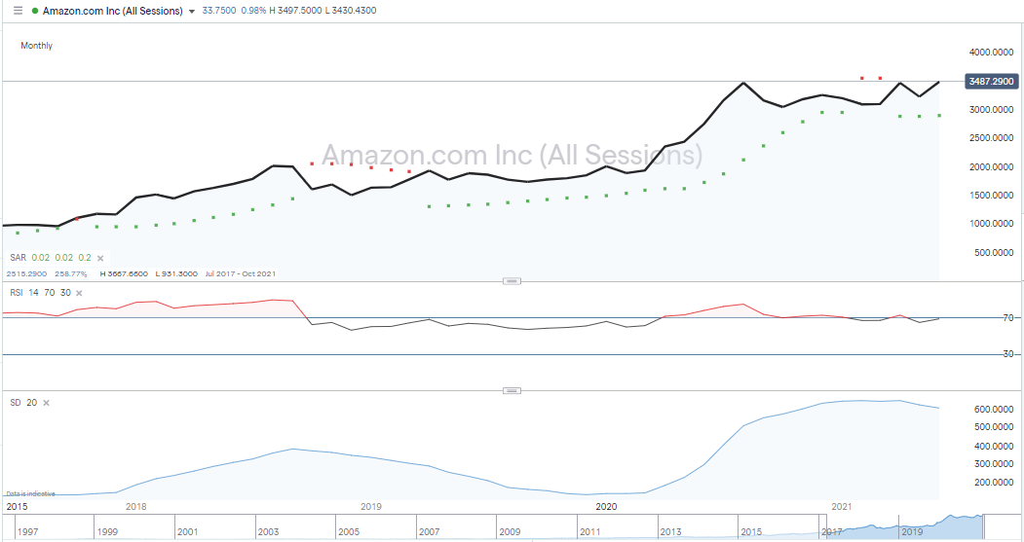Close the RSI indicator panel
Screen dimensions: 1024x542
[79, 293]
